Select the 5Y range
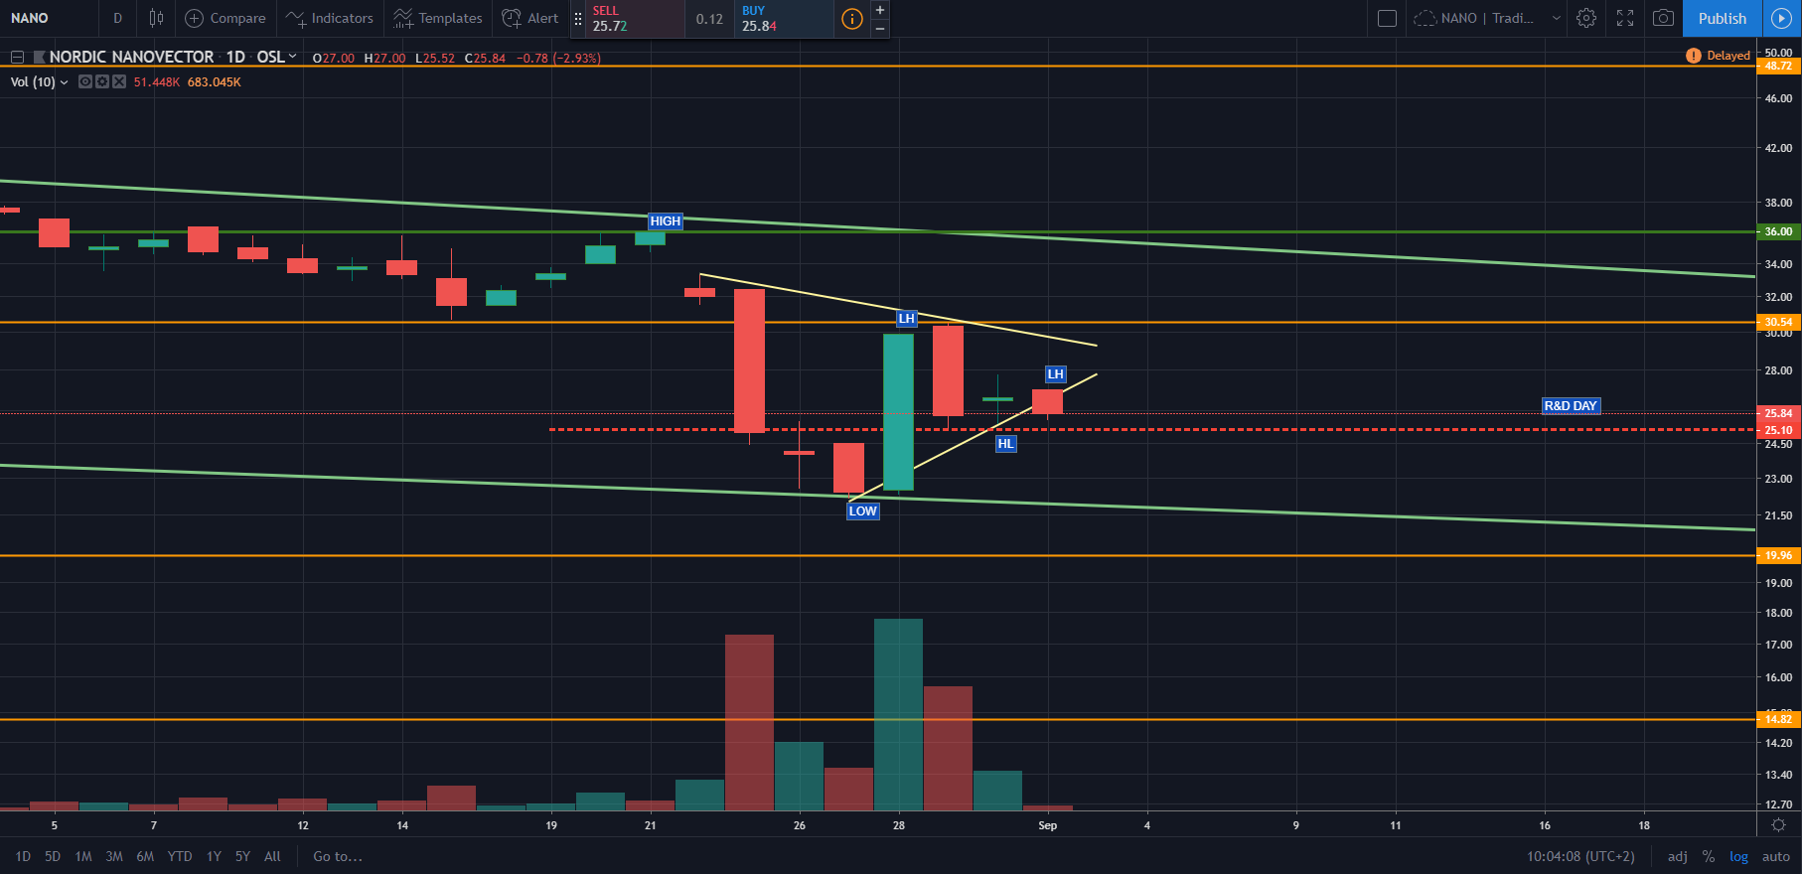1802x874 pixels. 242,856
